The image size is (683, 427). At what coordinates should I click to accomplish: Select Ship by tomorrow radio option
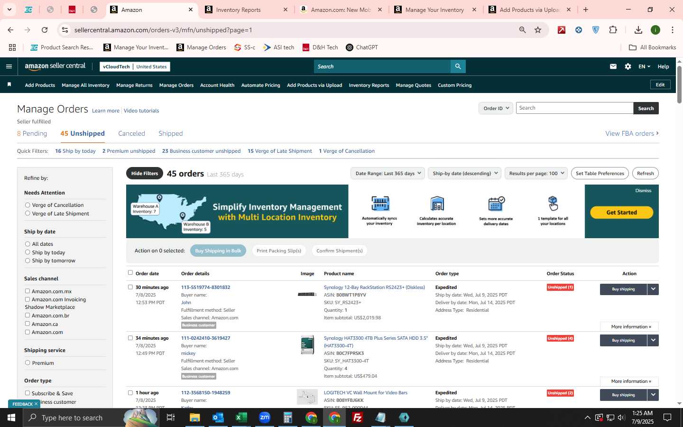[x=28, y=260]
